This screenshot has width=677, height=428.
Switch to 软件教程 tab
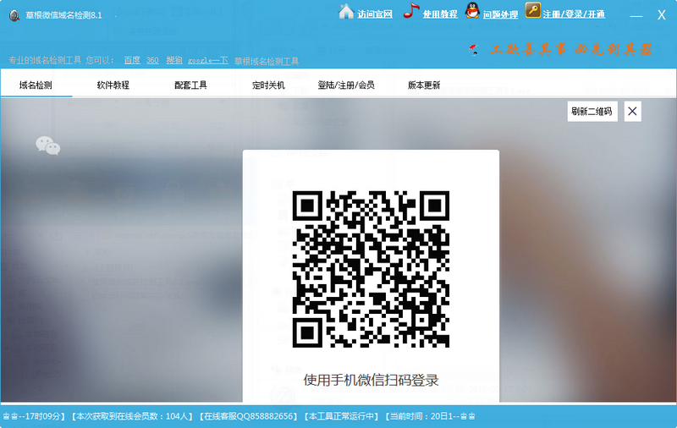pos(113,85)
